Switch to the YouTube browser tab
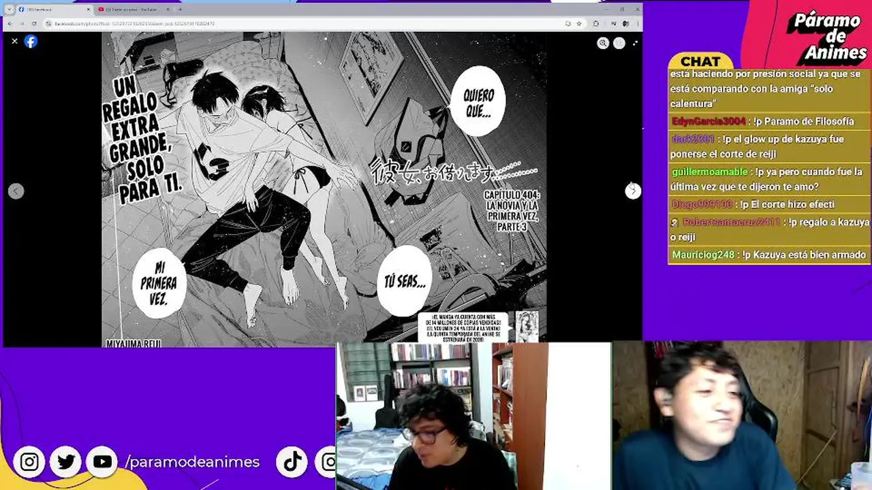The width and height of the screenshot is (872, 490). 133,10
